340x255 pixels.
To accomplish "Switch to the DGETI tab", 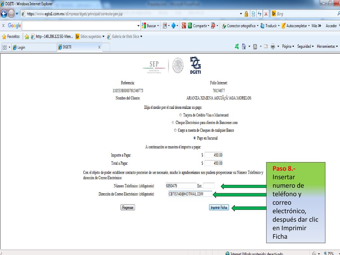I will tap(79, 47).
